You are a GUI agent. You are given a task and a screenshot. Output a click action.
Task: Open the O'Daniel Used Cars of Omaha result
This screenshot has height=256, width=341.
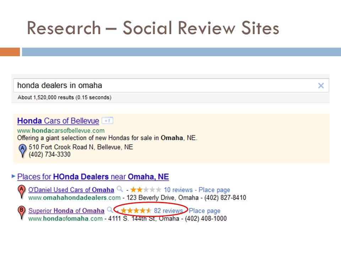click(x=71, y=190)
